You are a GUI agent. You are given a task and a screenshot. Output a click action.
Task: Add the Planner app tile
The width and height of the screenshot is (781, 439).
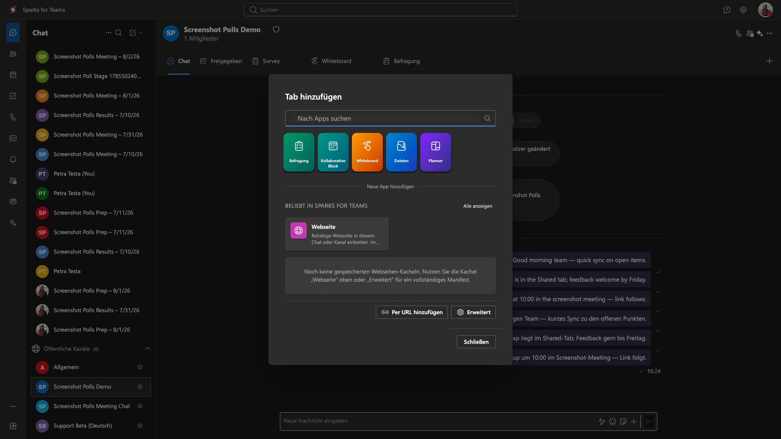(436, 152)
